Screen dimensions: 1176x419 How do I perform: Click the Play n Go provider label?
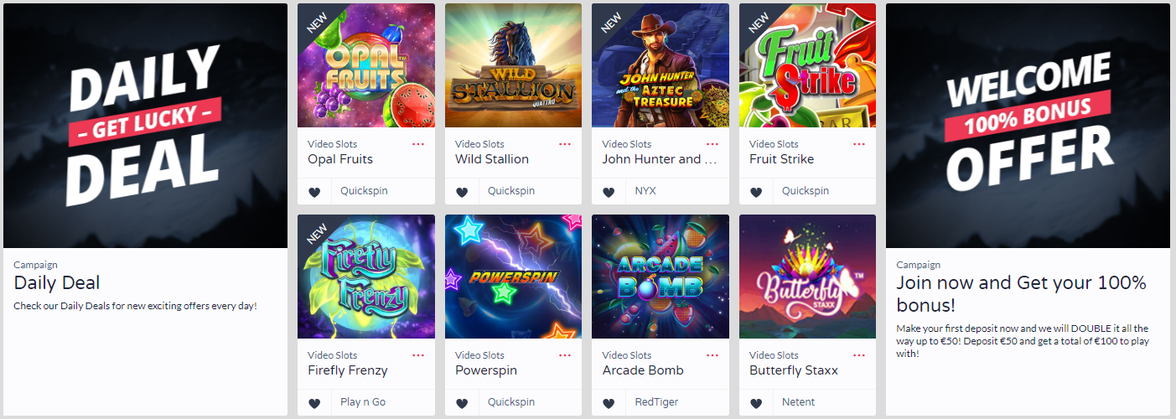(363, 402)
